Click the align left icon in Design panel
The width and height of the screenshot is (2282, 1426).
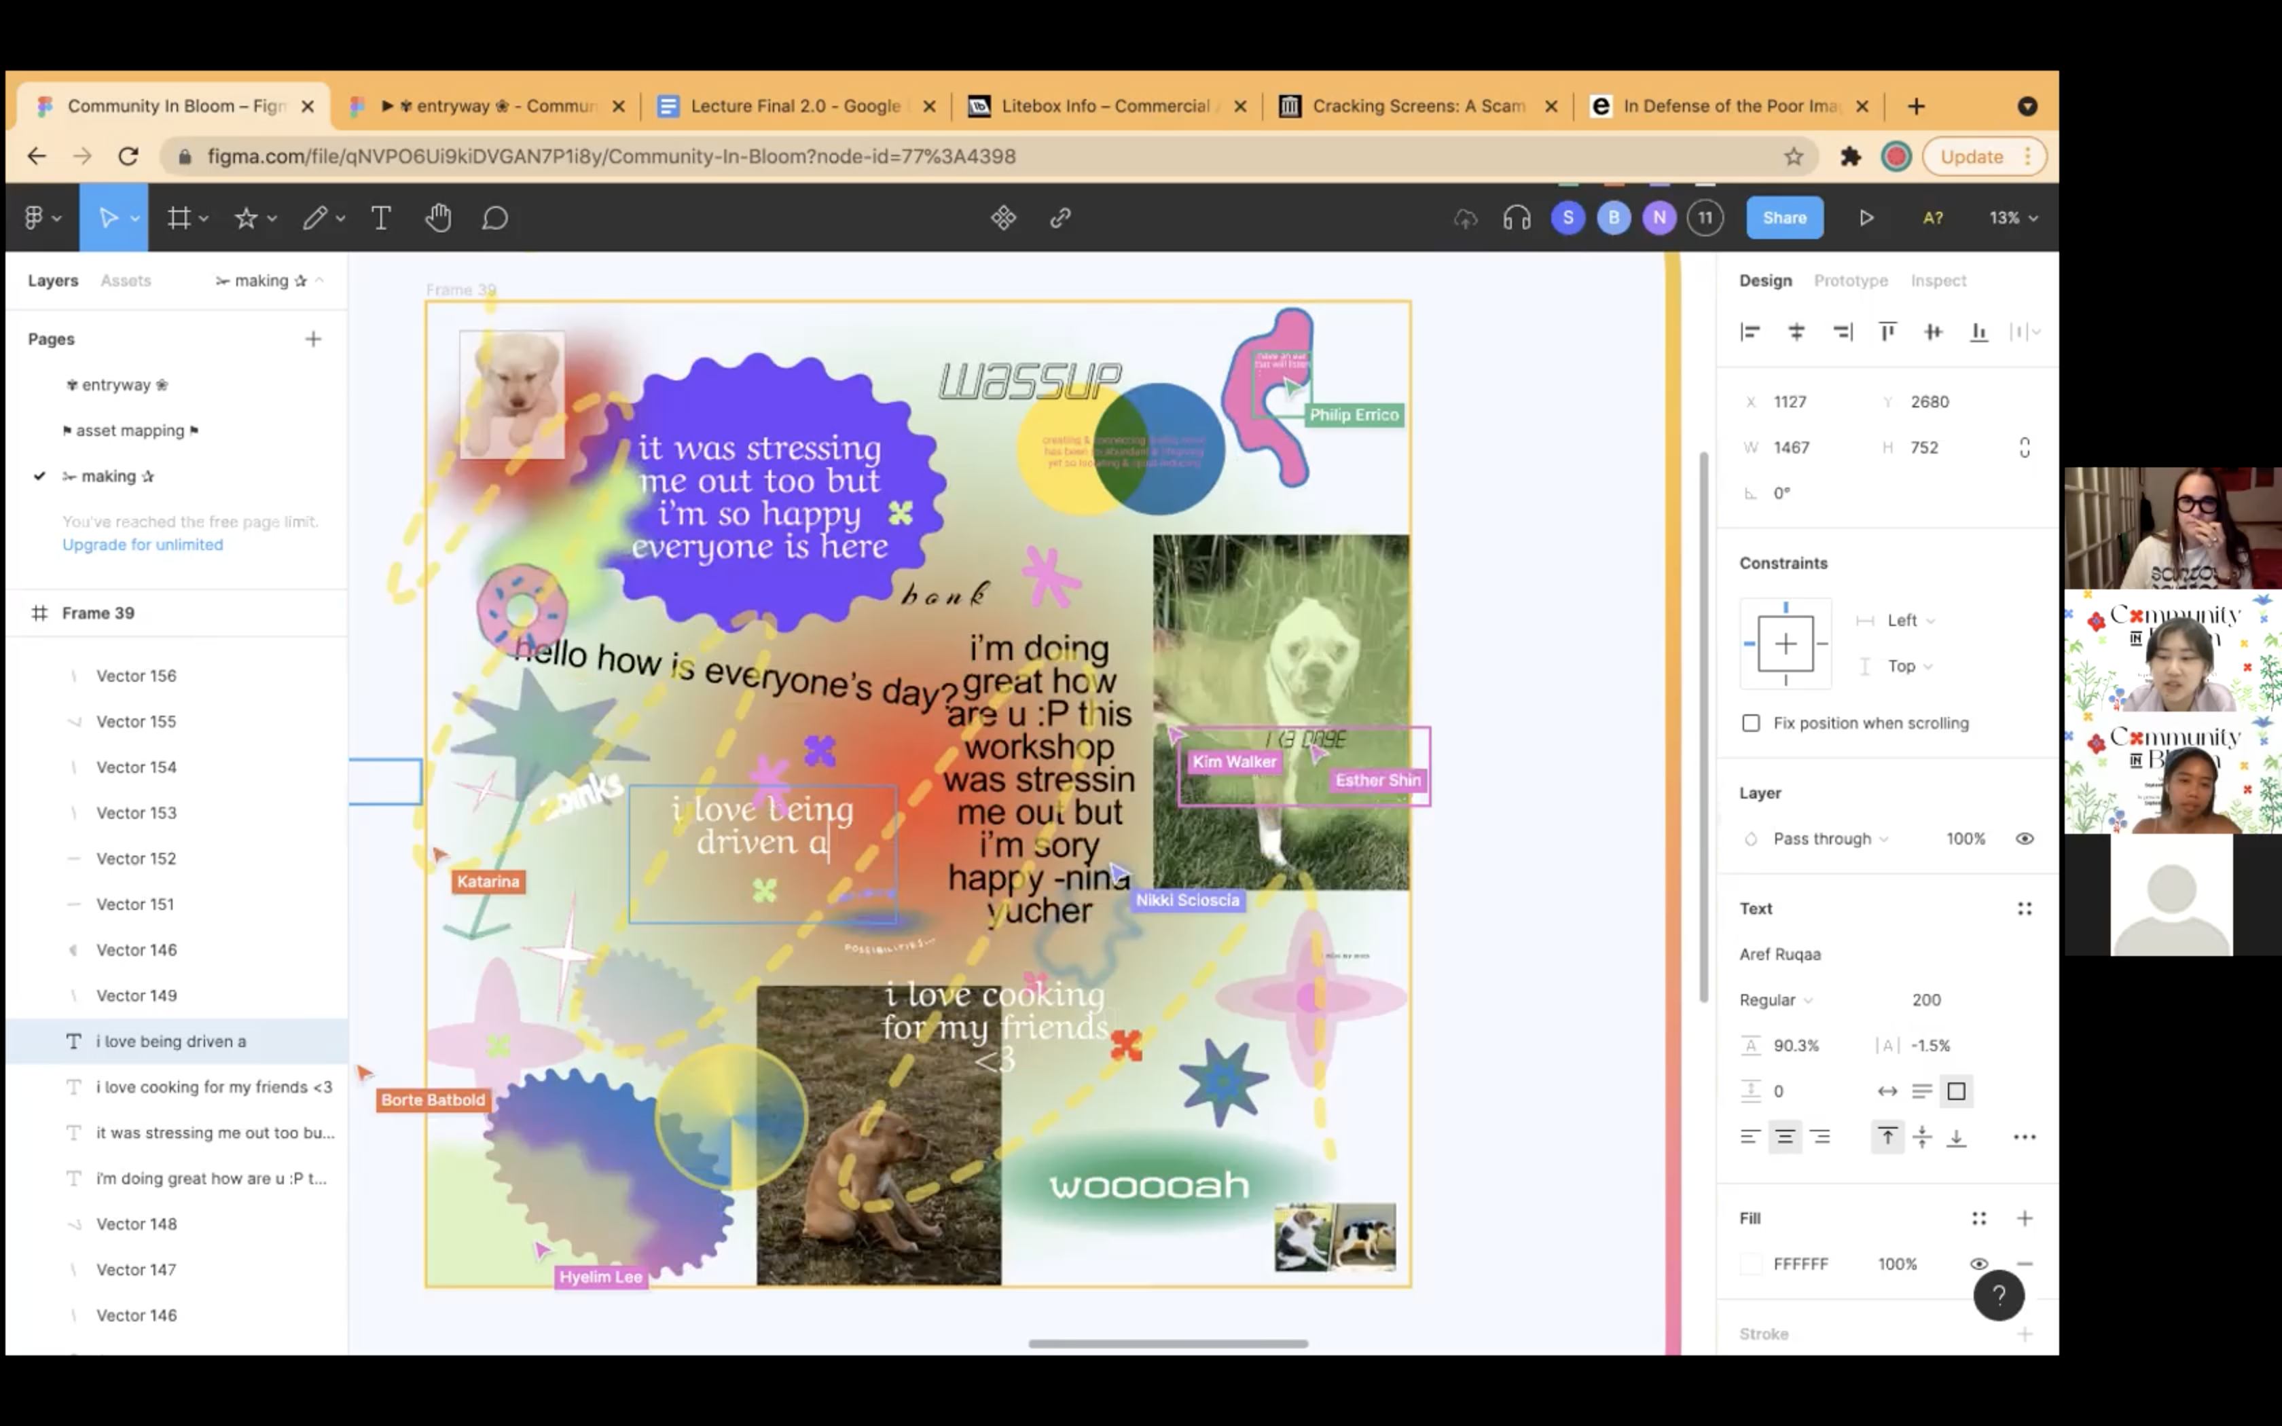(1750, 332)
